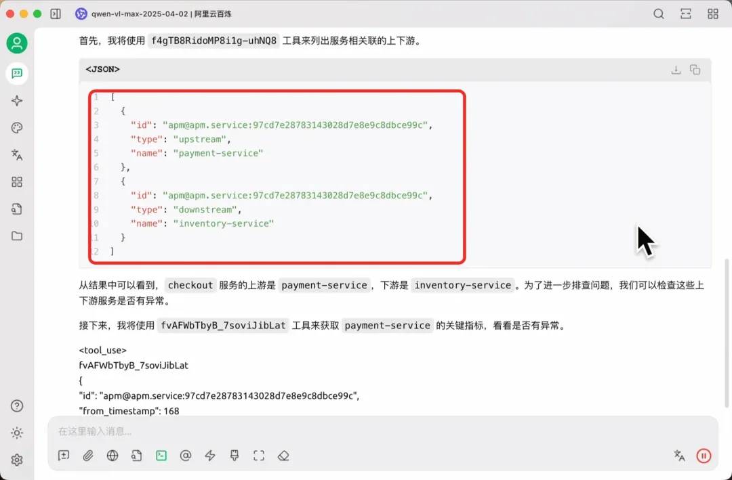Copy the JSON code block contents
This screenshot has height=480, width=732.
click(695, 70)
